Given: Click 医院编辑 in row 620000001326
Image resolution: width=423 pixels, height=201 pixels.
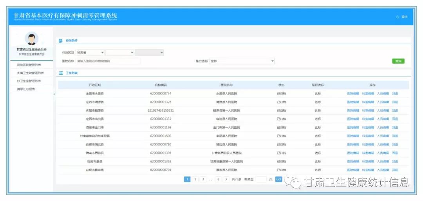Looking at the screenshot, I should tap(353, 102).
